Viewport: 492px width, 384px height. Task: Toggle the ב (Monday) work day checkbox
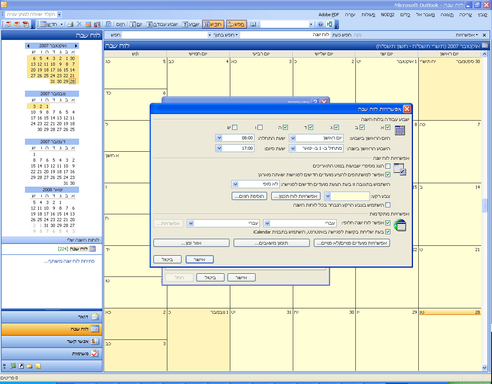click(362, 127)
